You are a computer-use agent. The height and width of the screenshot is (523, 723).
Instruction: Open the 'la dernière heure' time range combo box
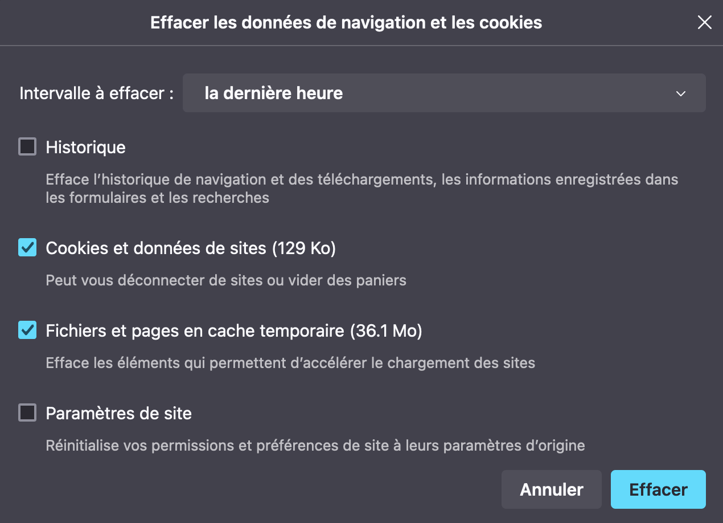(443, 93)
